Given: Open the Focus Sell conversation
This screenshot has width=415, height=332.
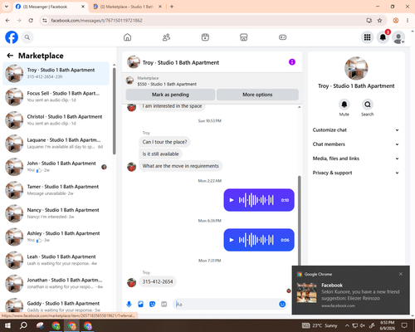Looking at the screenshot, I should [56, 97].
